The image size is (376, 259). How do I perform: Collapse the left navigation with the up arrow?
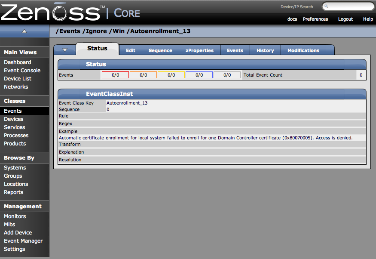24,31
